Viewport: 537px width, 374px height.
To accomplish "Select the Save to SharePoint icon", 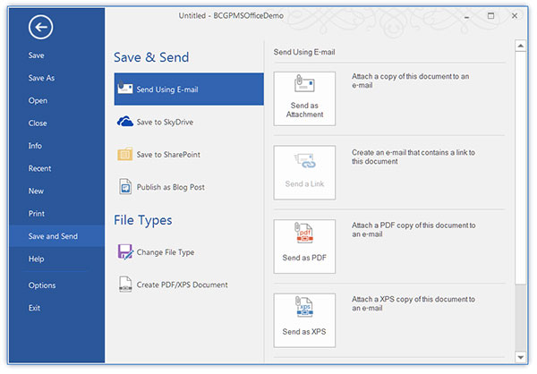I will click(124, 155).
